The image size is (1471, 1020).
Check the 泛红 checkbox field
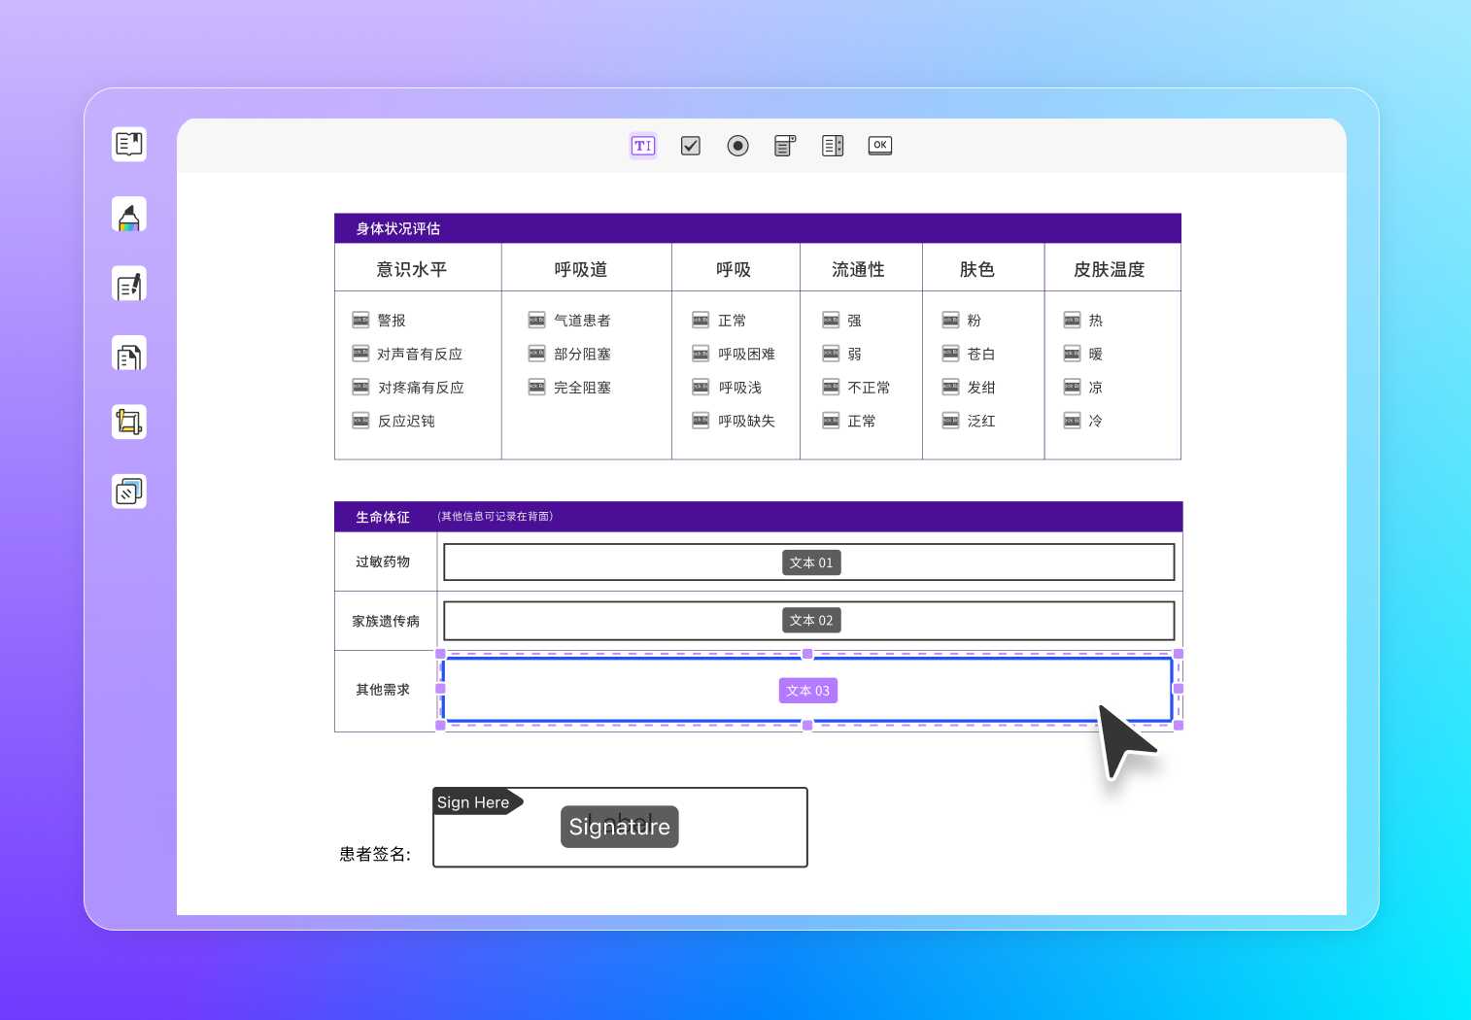click(x=950, y=421)
